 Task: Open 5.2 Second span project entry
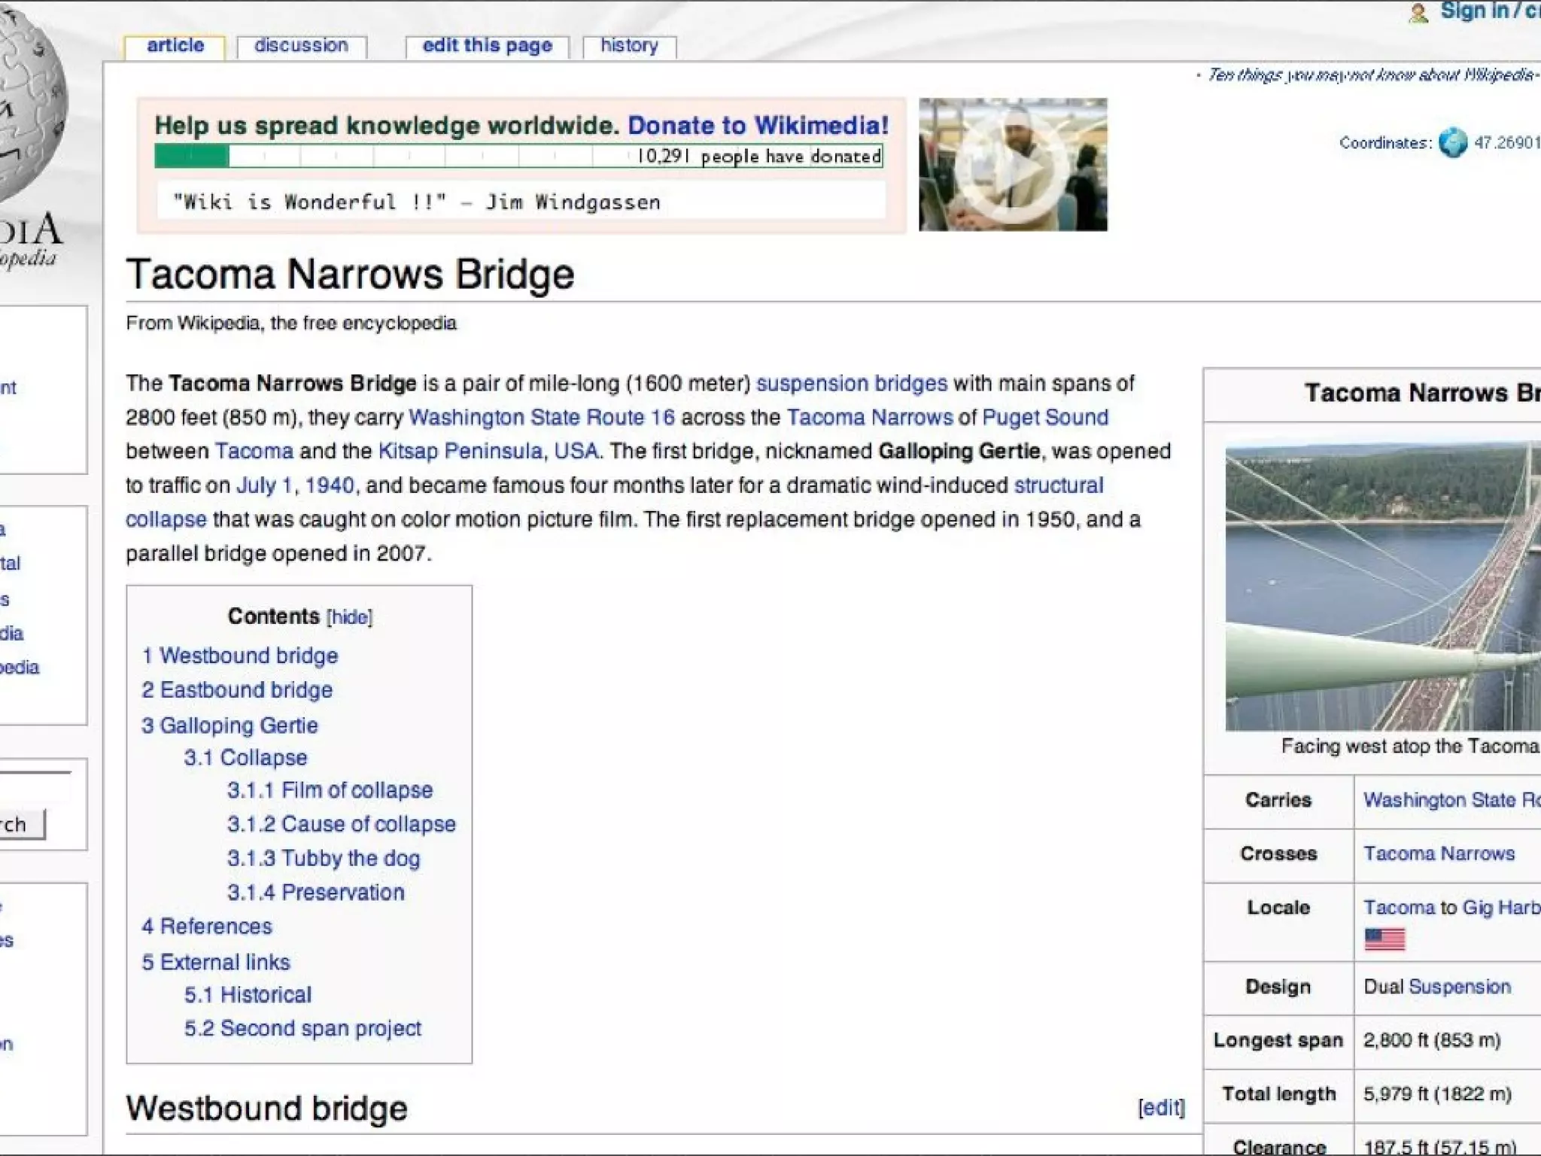(302, 1028)
